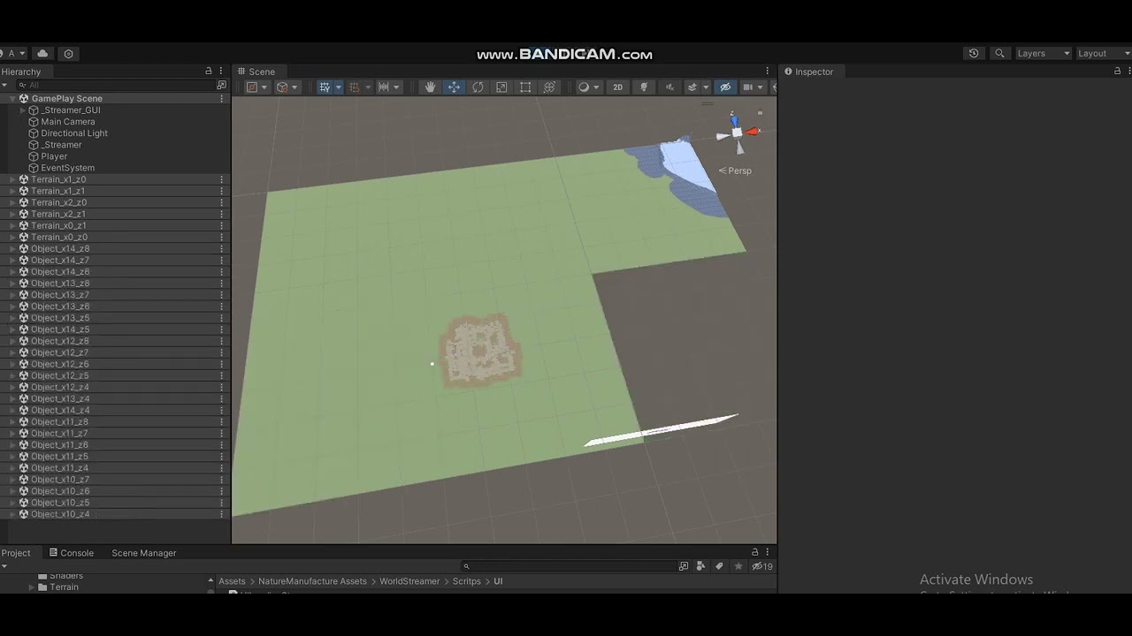Collapse the GamePlay Scene tree
1132x636 pixels.
point(12,98)
